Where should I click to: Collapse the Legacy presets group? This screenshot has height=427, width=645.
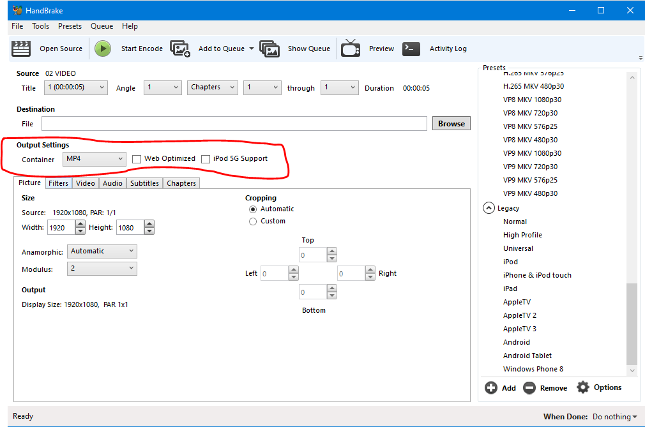[489, 208]
